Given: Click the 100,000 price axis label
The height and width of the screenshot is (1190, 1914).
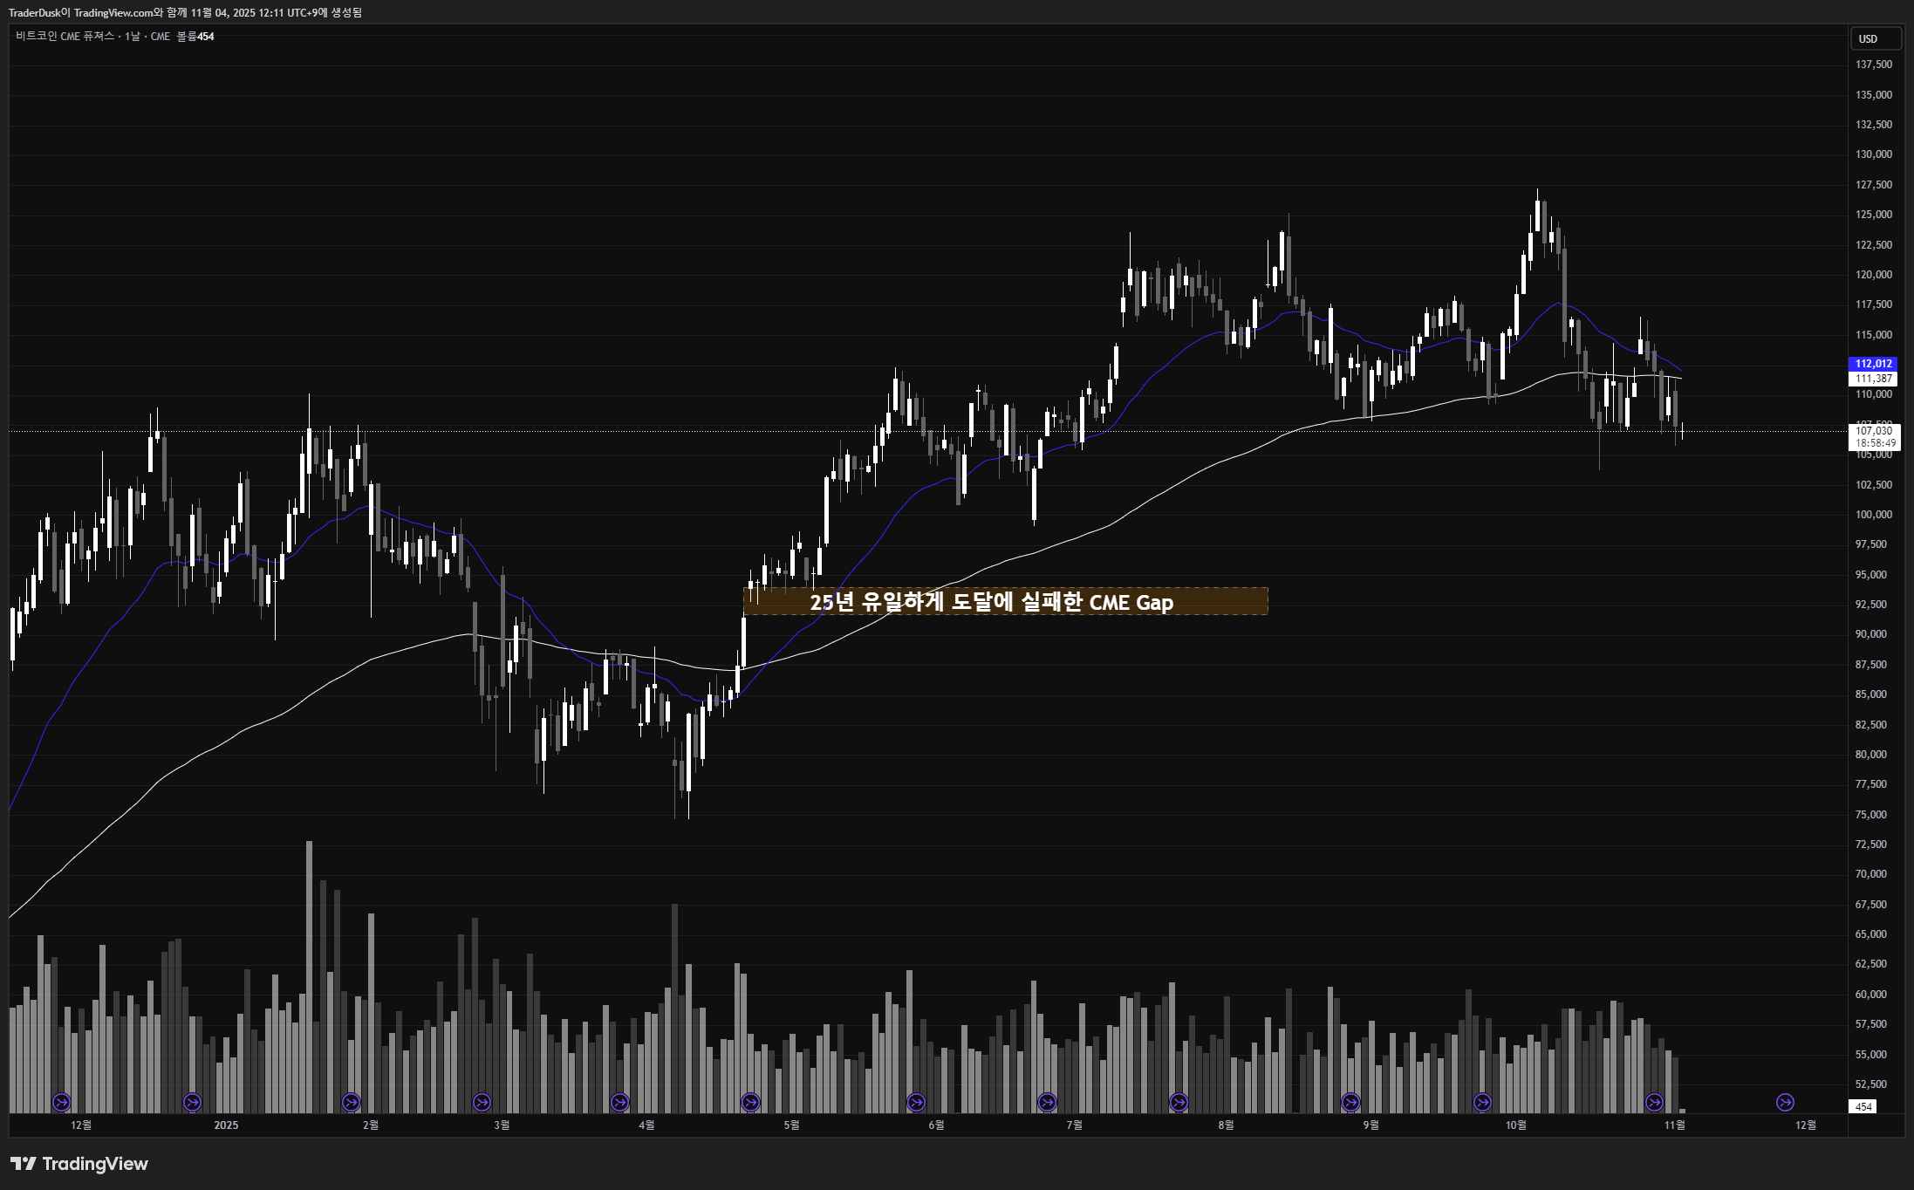Looking at the screenshot, I should point(1874,514).
